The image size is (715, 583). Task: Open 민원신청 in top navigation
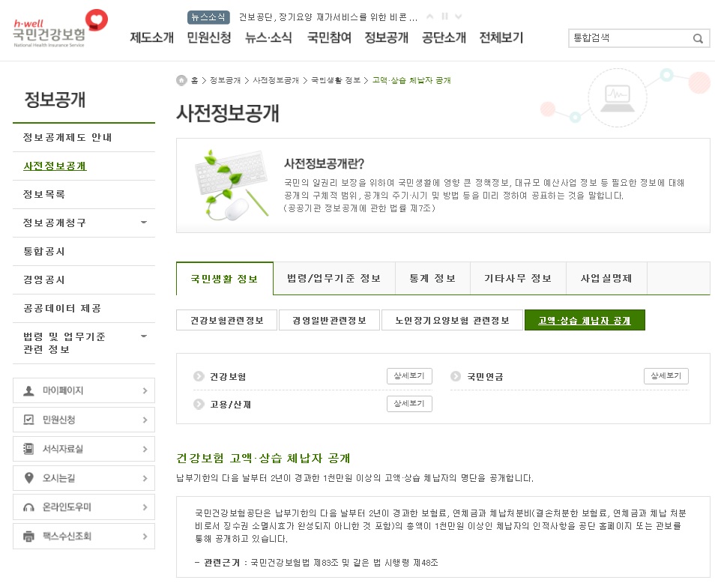(209, 37)
